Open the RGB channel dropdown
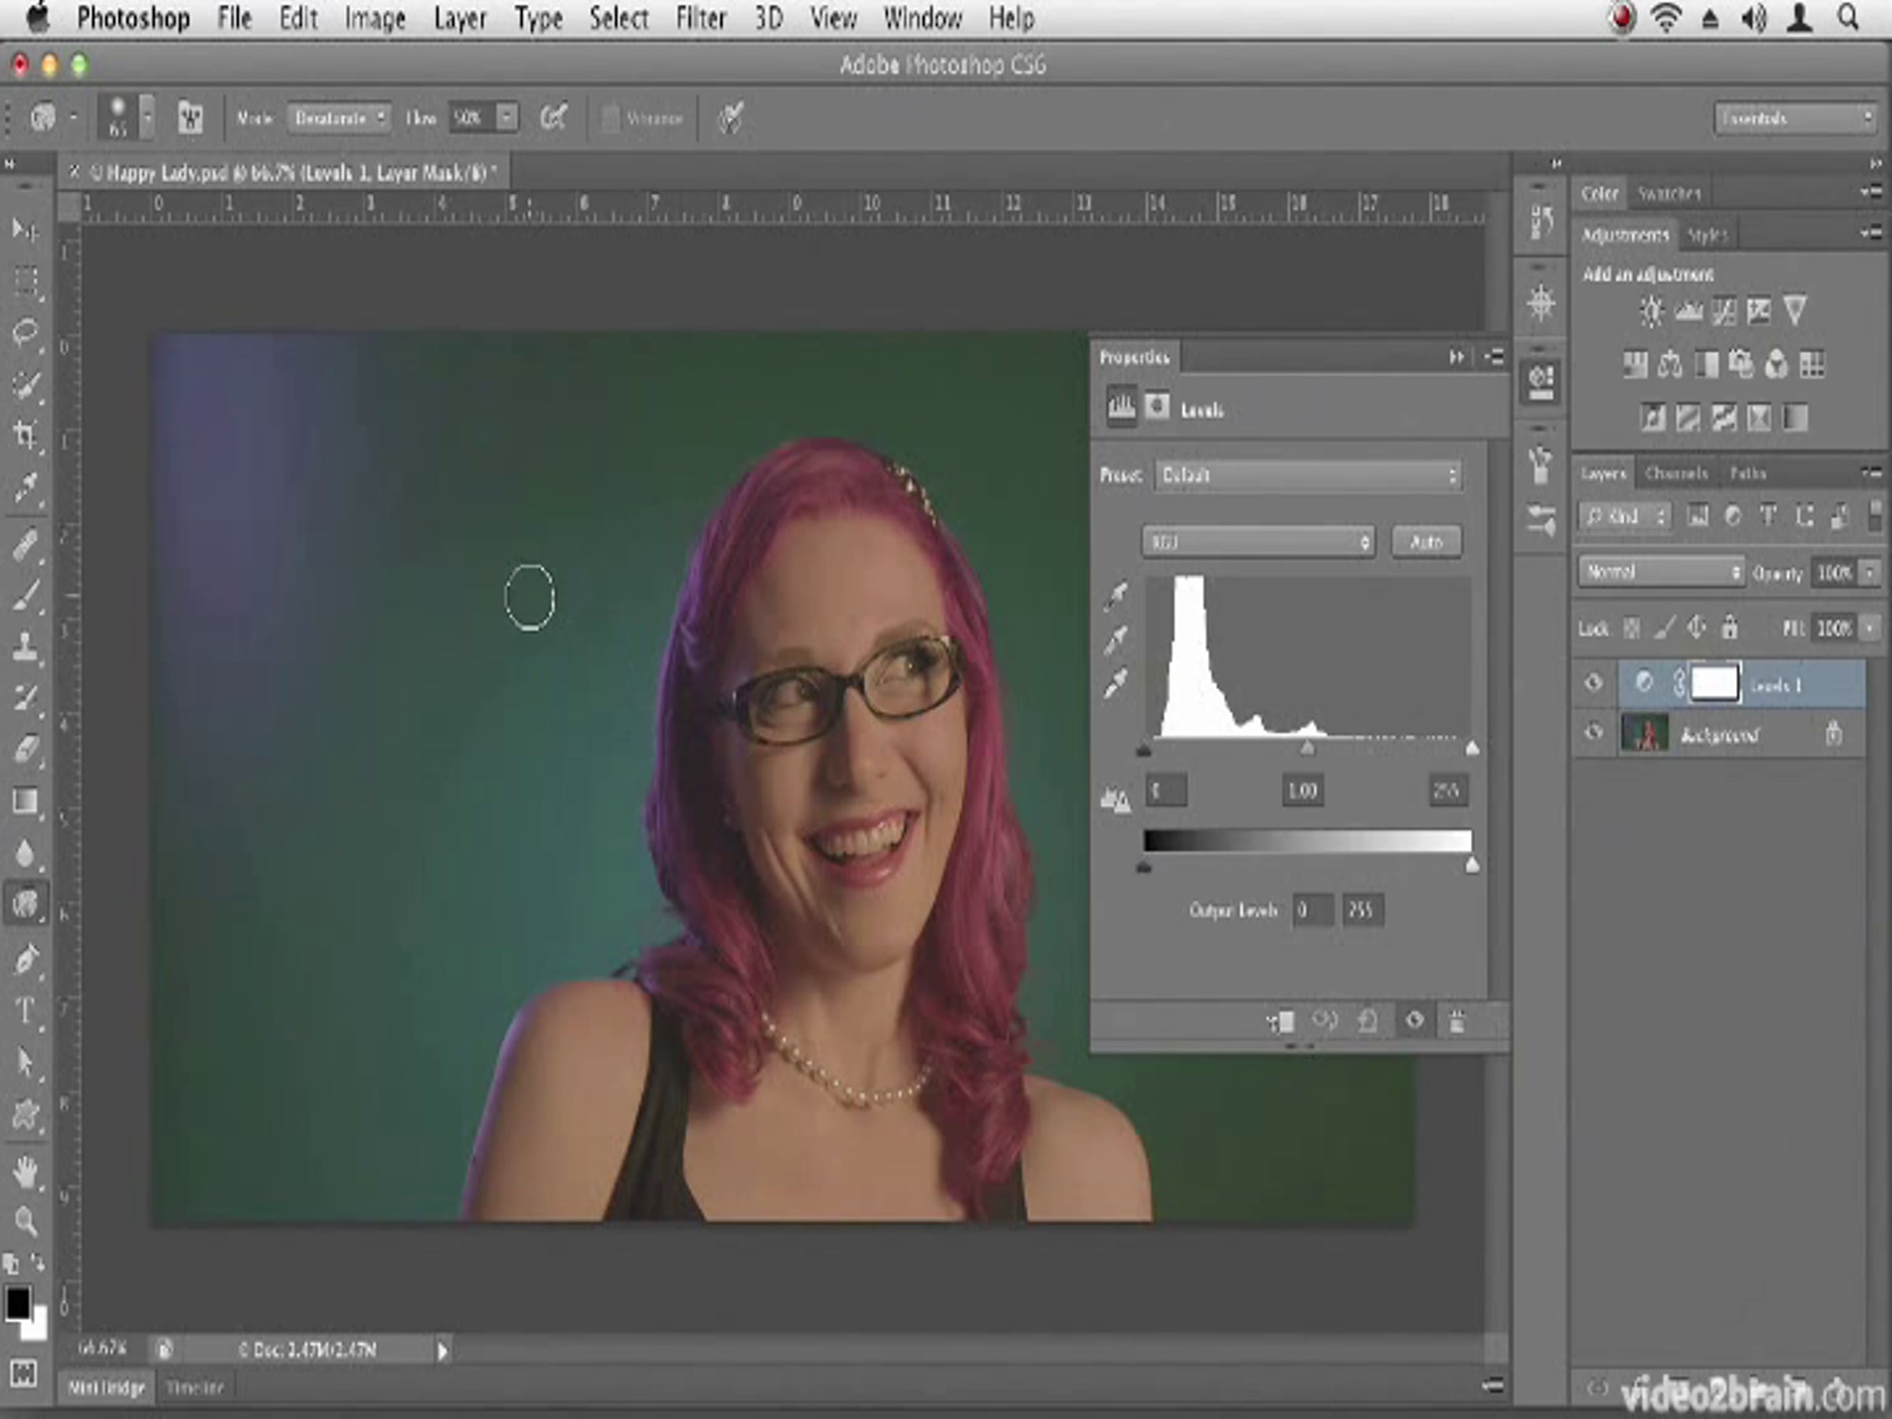The image size is (1892, 1419). pos(1258,542)
